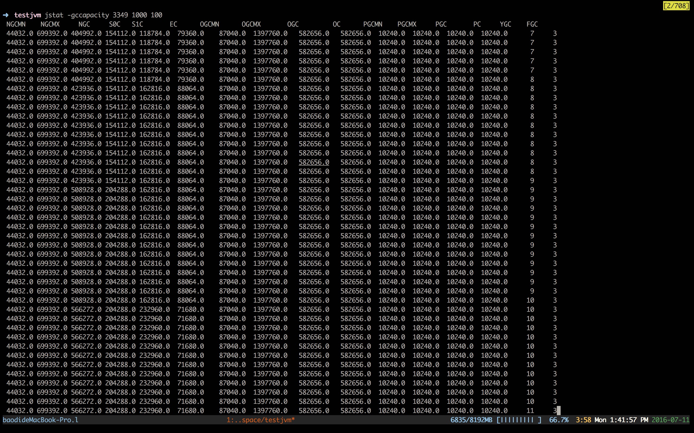Click the -gccapacity option in the command
The height and width of the screenshot is (433, 694).
88,15
